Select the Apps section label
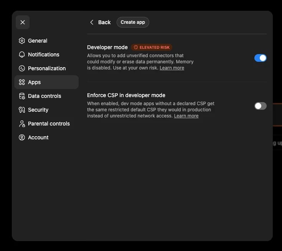The width and height of the screenshot is (282, 251). [x=35, y=82]
